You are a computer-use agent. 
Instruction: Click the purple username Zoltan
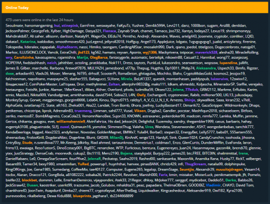pyautogui.click(x=114, y=84)
